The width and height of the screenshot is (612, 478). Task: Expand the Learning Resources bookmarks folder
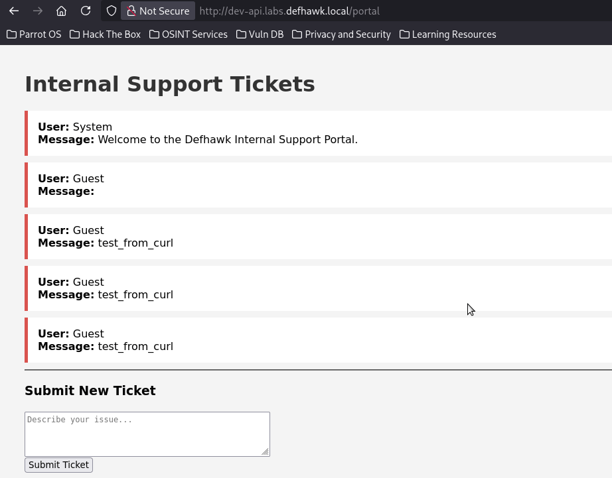point(447,34)
